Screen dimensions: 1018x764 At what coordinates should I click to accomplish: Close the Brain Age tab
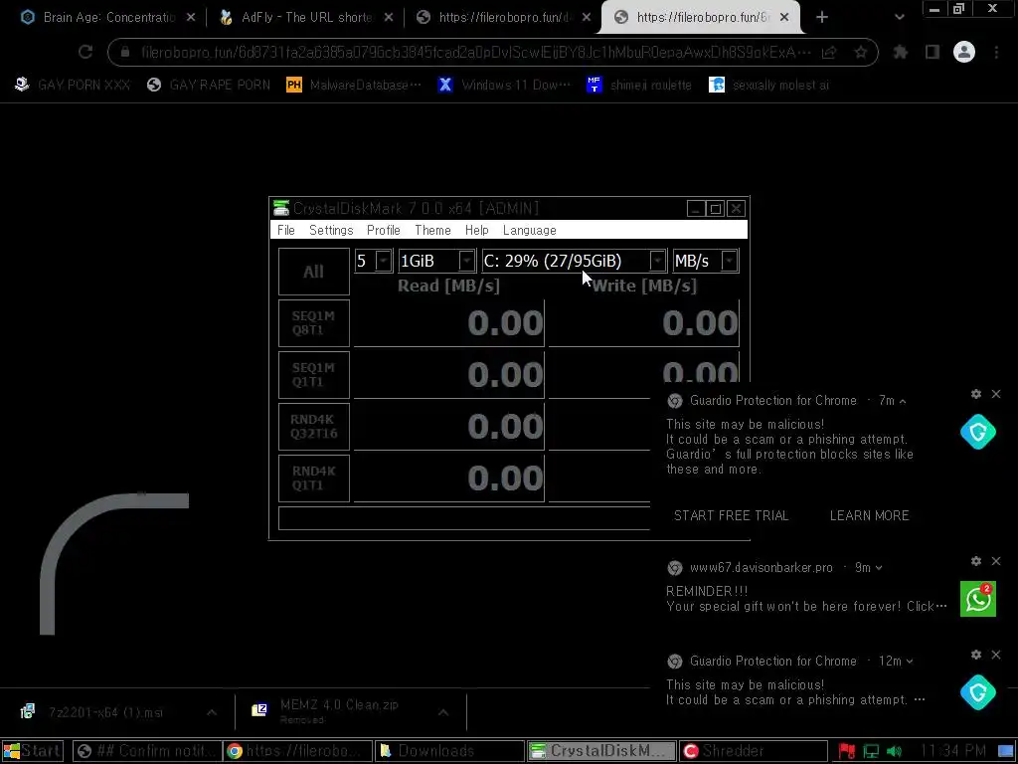(191, 18)
